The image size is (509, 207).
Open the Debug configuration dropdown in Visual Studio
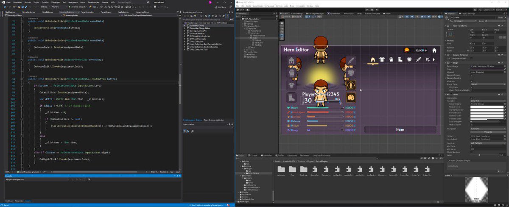[x=45, y=7]
